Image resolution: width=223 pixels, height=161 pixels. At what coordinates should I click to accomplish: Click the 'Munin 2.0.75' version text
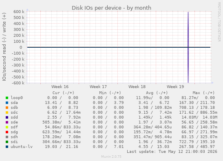point(111,157)
